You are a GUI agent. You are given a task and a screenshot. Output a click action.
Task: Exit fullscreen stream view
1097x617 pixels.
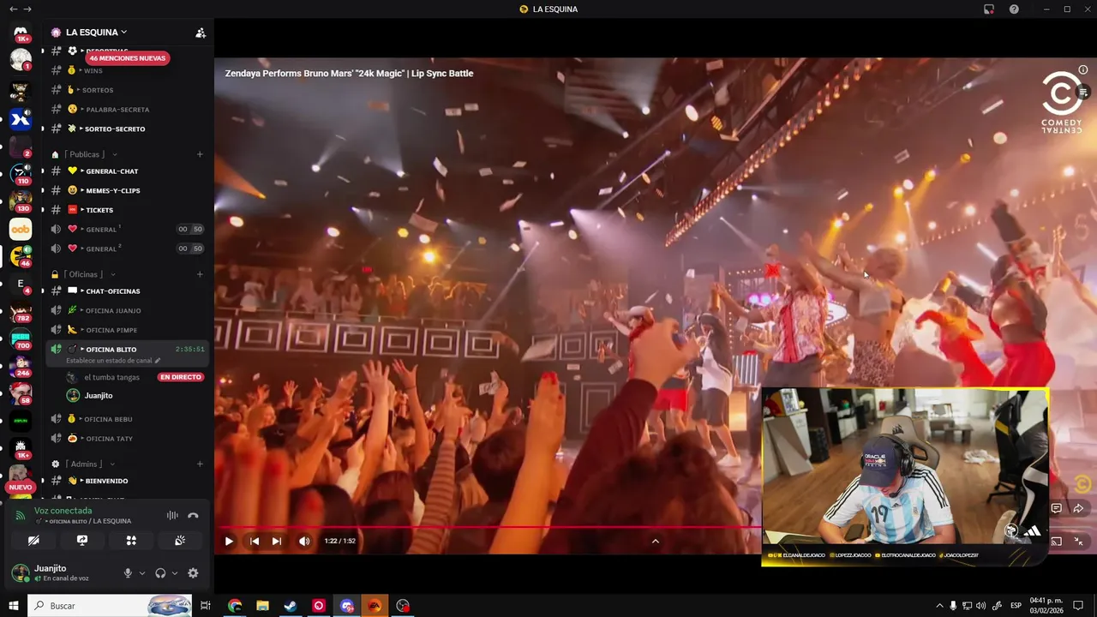pos(1078,541)
